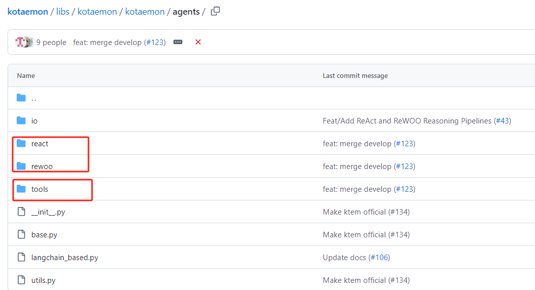
Task: Expand the commit message ellipsis
Action: 178,42
